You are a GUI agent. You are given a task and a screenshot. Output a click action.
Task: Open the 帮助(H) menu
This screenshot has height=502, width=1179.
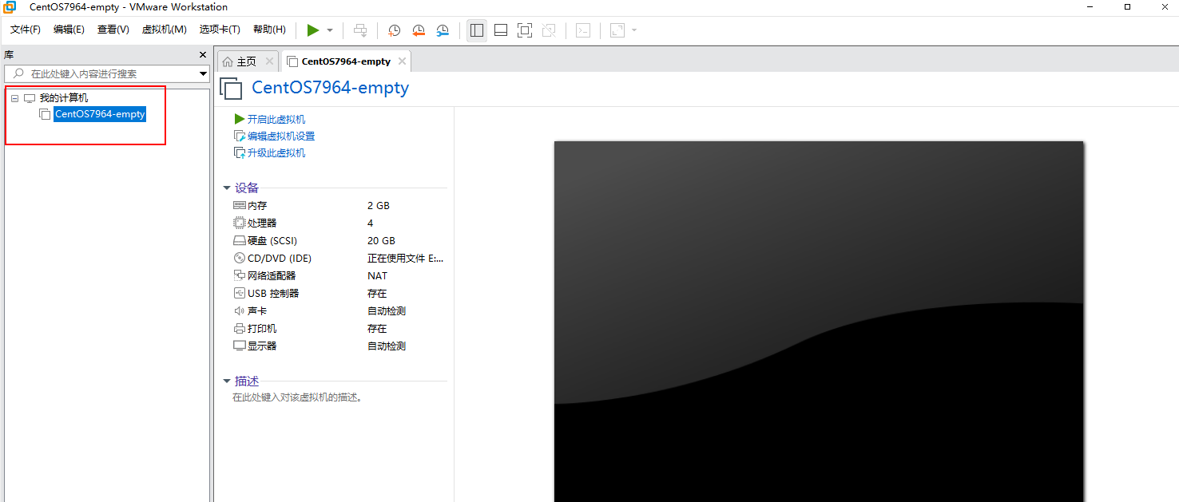[x=269, y=30]
